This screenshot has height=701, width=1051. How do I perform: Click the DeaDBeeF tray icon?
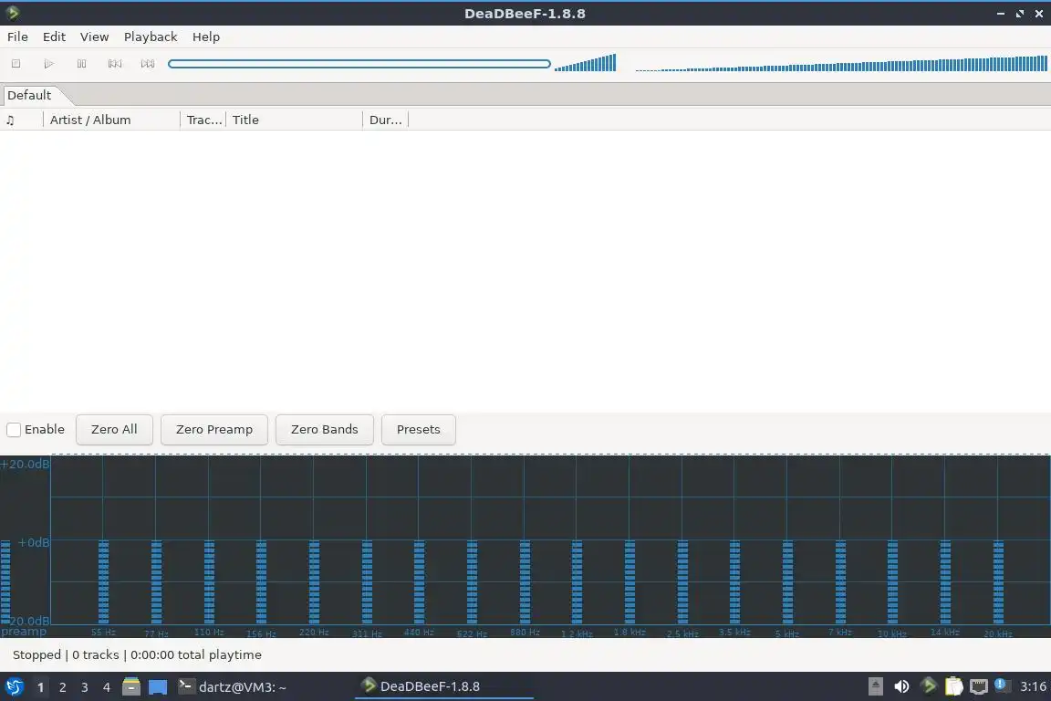tap(929, 685)
